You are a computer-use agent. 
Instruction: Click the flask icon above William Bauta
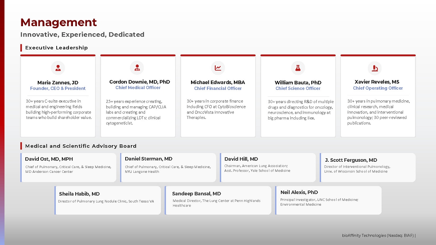coord(298,68)
